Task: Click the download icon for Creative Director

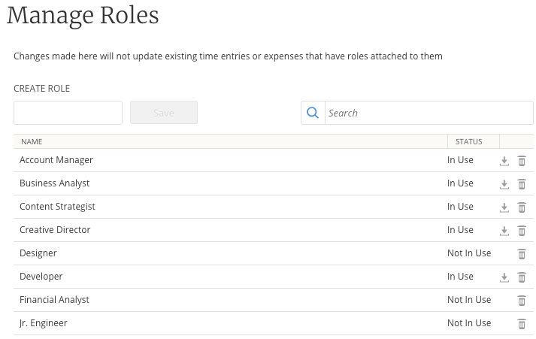Action: coord(504,231)
